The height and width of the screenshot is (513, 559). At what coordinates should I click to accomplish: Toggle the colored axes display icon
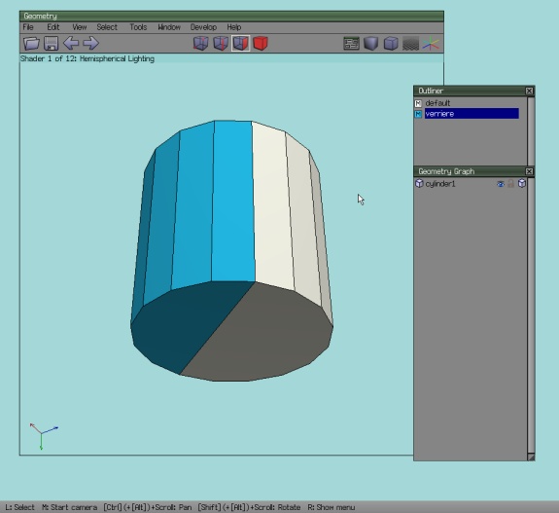tap(431, 44)
